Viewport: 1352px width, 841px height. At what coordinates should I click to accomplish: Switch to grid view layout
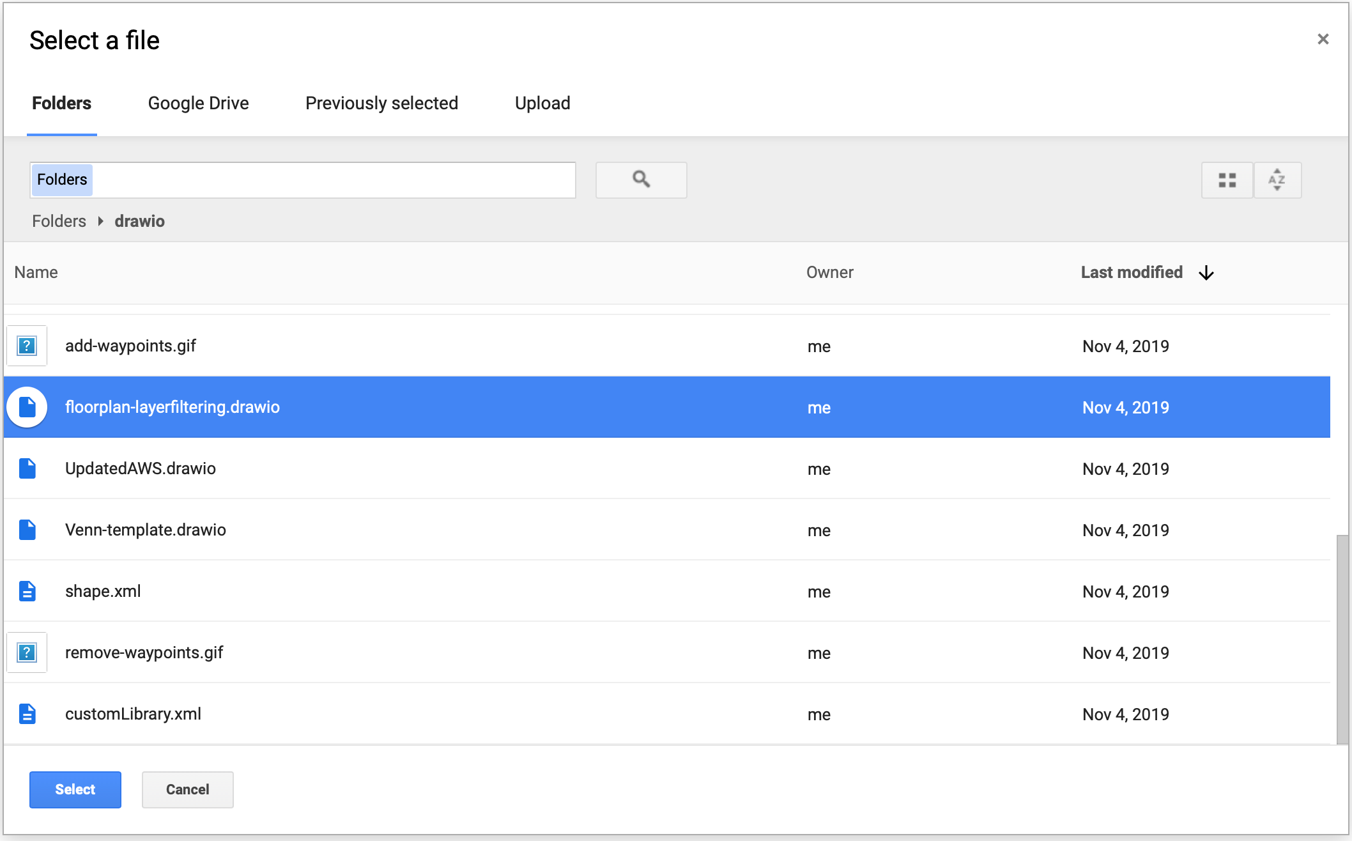[1227, 180]
